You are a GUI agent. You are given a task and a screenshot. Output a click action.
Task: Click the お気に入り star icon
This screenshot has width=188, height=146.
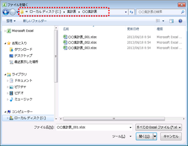pos(9,43)
